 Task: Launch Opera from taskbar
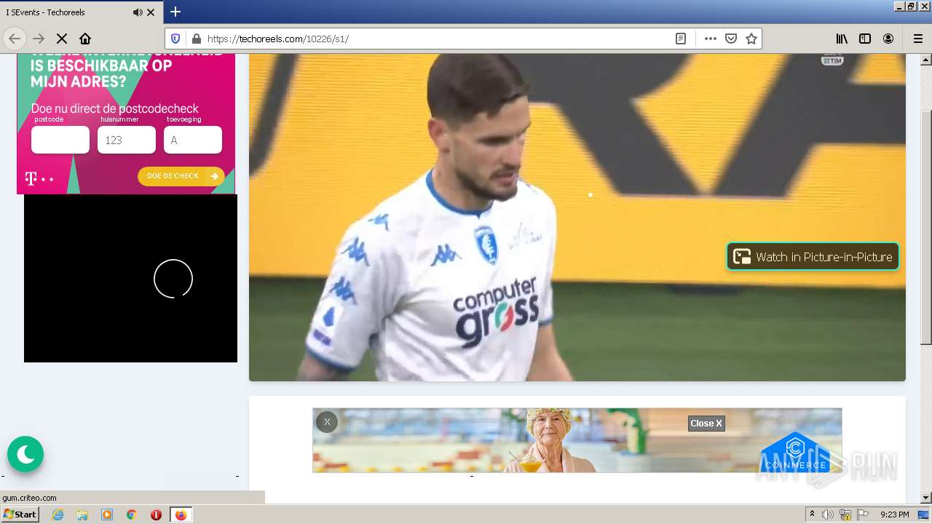pos(156,515)
